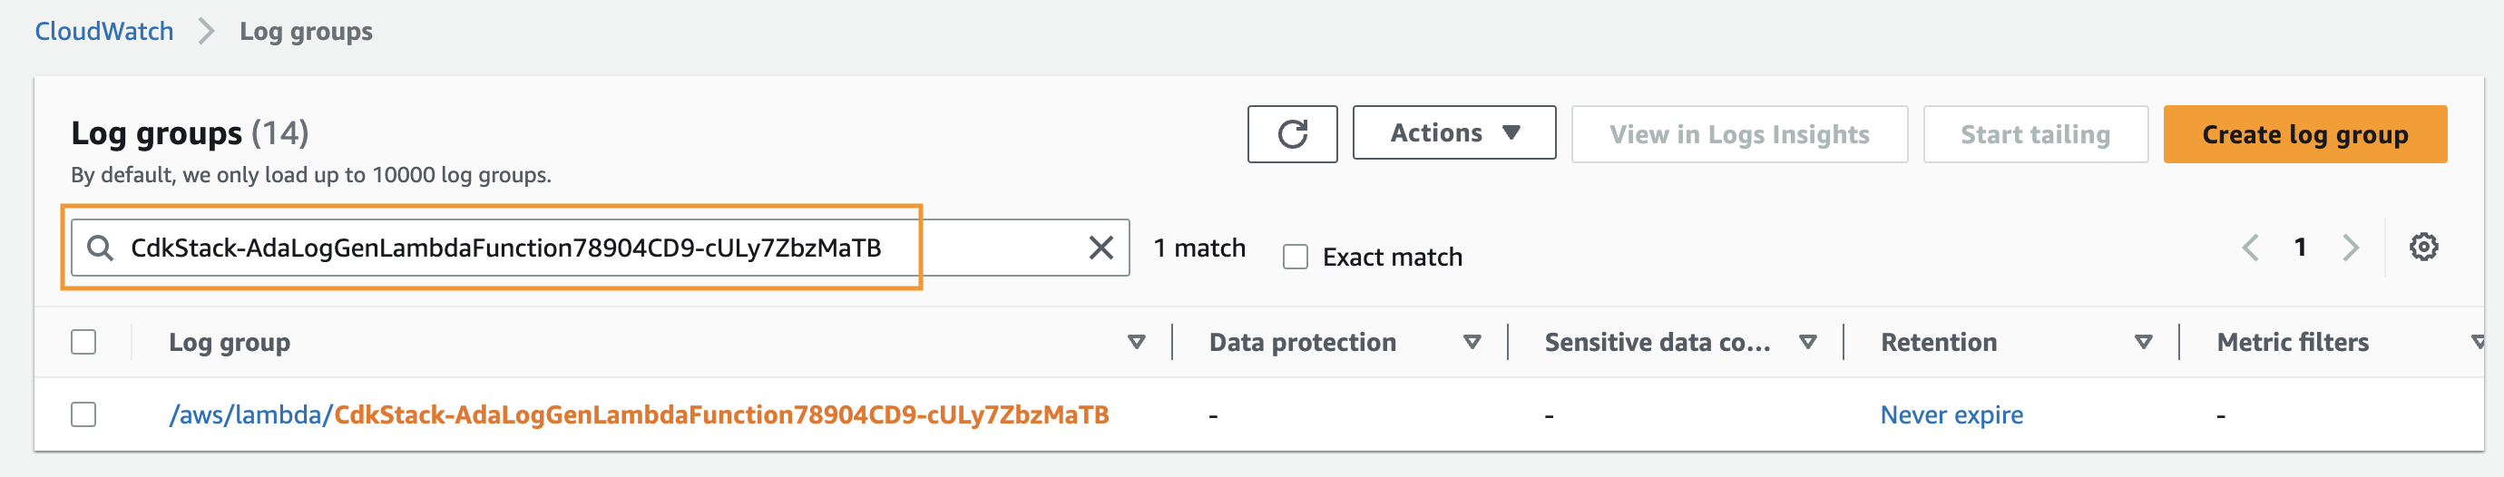This screenshot has height=477, width=2504.
Task: Select all log groups header checkbox
Action: tap(83, 342)
